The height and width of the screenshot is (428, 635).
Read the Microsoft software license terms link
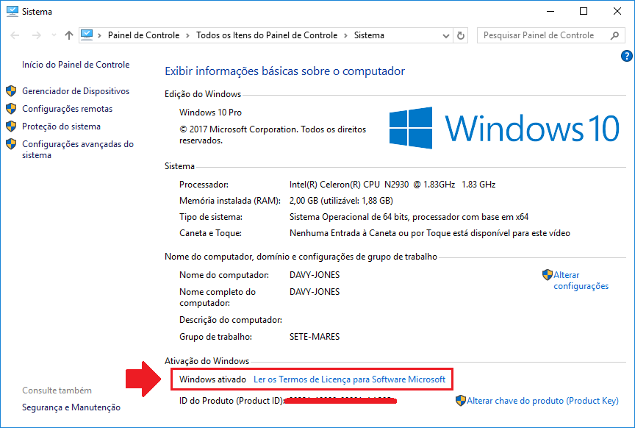tap(349, 379)
